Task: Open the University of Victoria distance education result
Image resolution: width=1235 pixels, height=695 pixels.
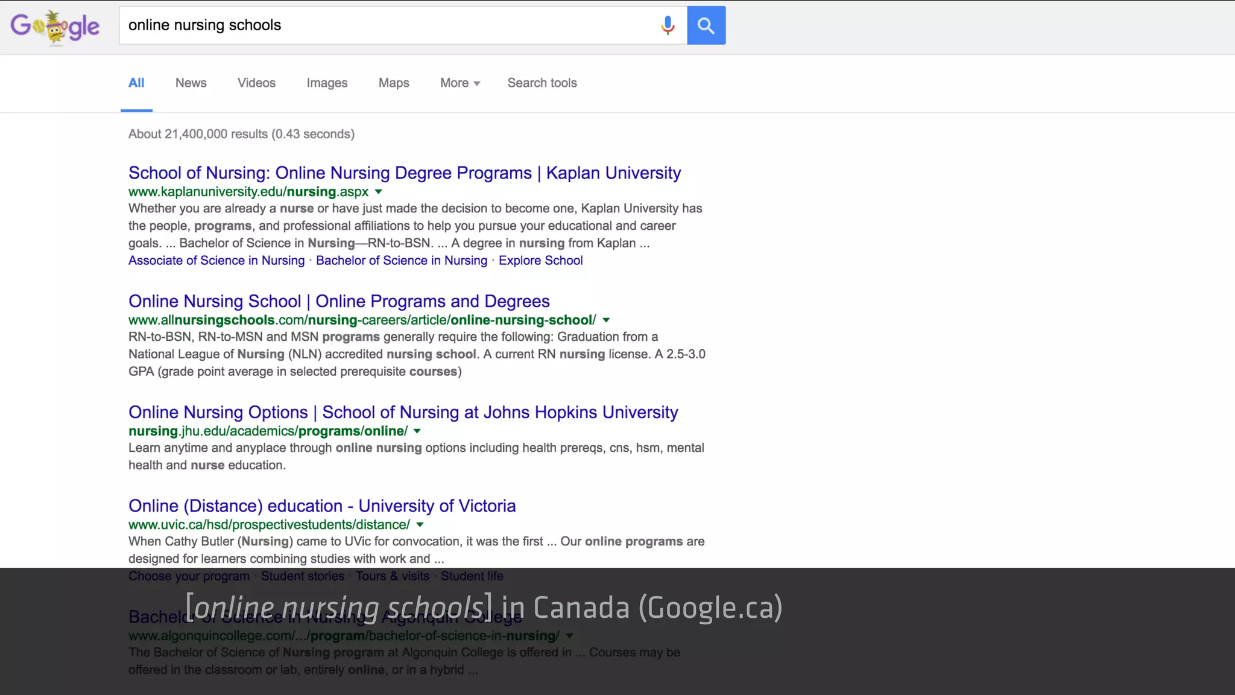Action: pyautogui.click(x=322, y=506)
